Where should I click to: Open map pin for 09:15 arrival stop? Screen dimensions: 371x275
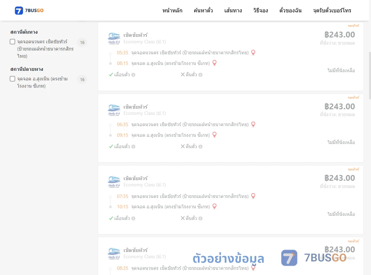214,135
